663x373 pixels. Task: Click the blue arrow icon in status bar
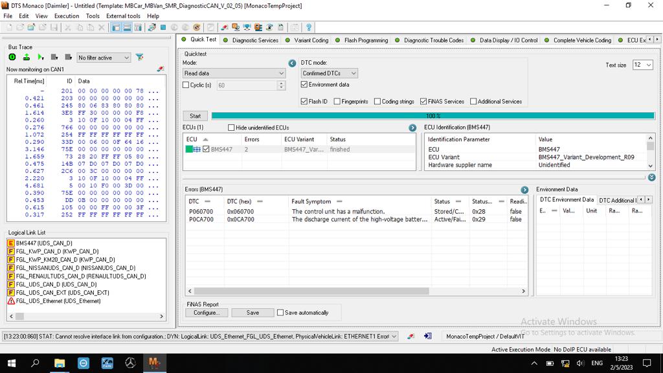pos(428,336)
